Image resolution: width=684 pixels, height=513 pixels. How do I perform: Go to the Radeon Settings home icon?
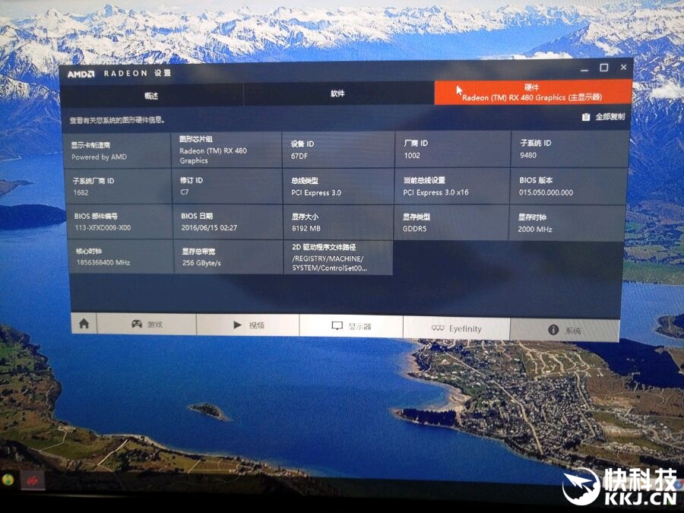pos(84,323)
